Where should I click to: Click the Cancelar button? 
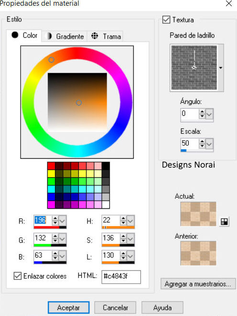click(x=115, y=307)
